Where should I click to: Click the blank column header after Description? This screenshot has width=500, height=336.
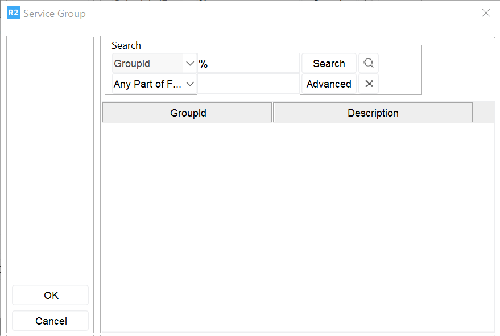click(484, 113)
